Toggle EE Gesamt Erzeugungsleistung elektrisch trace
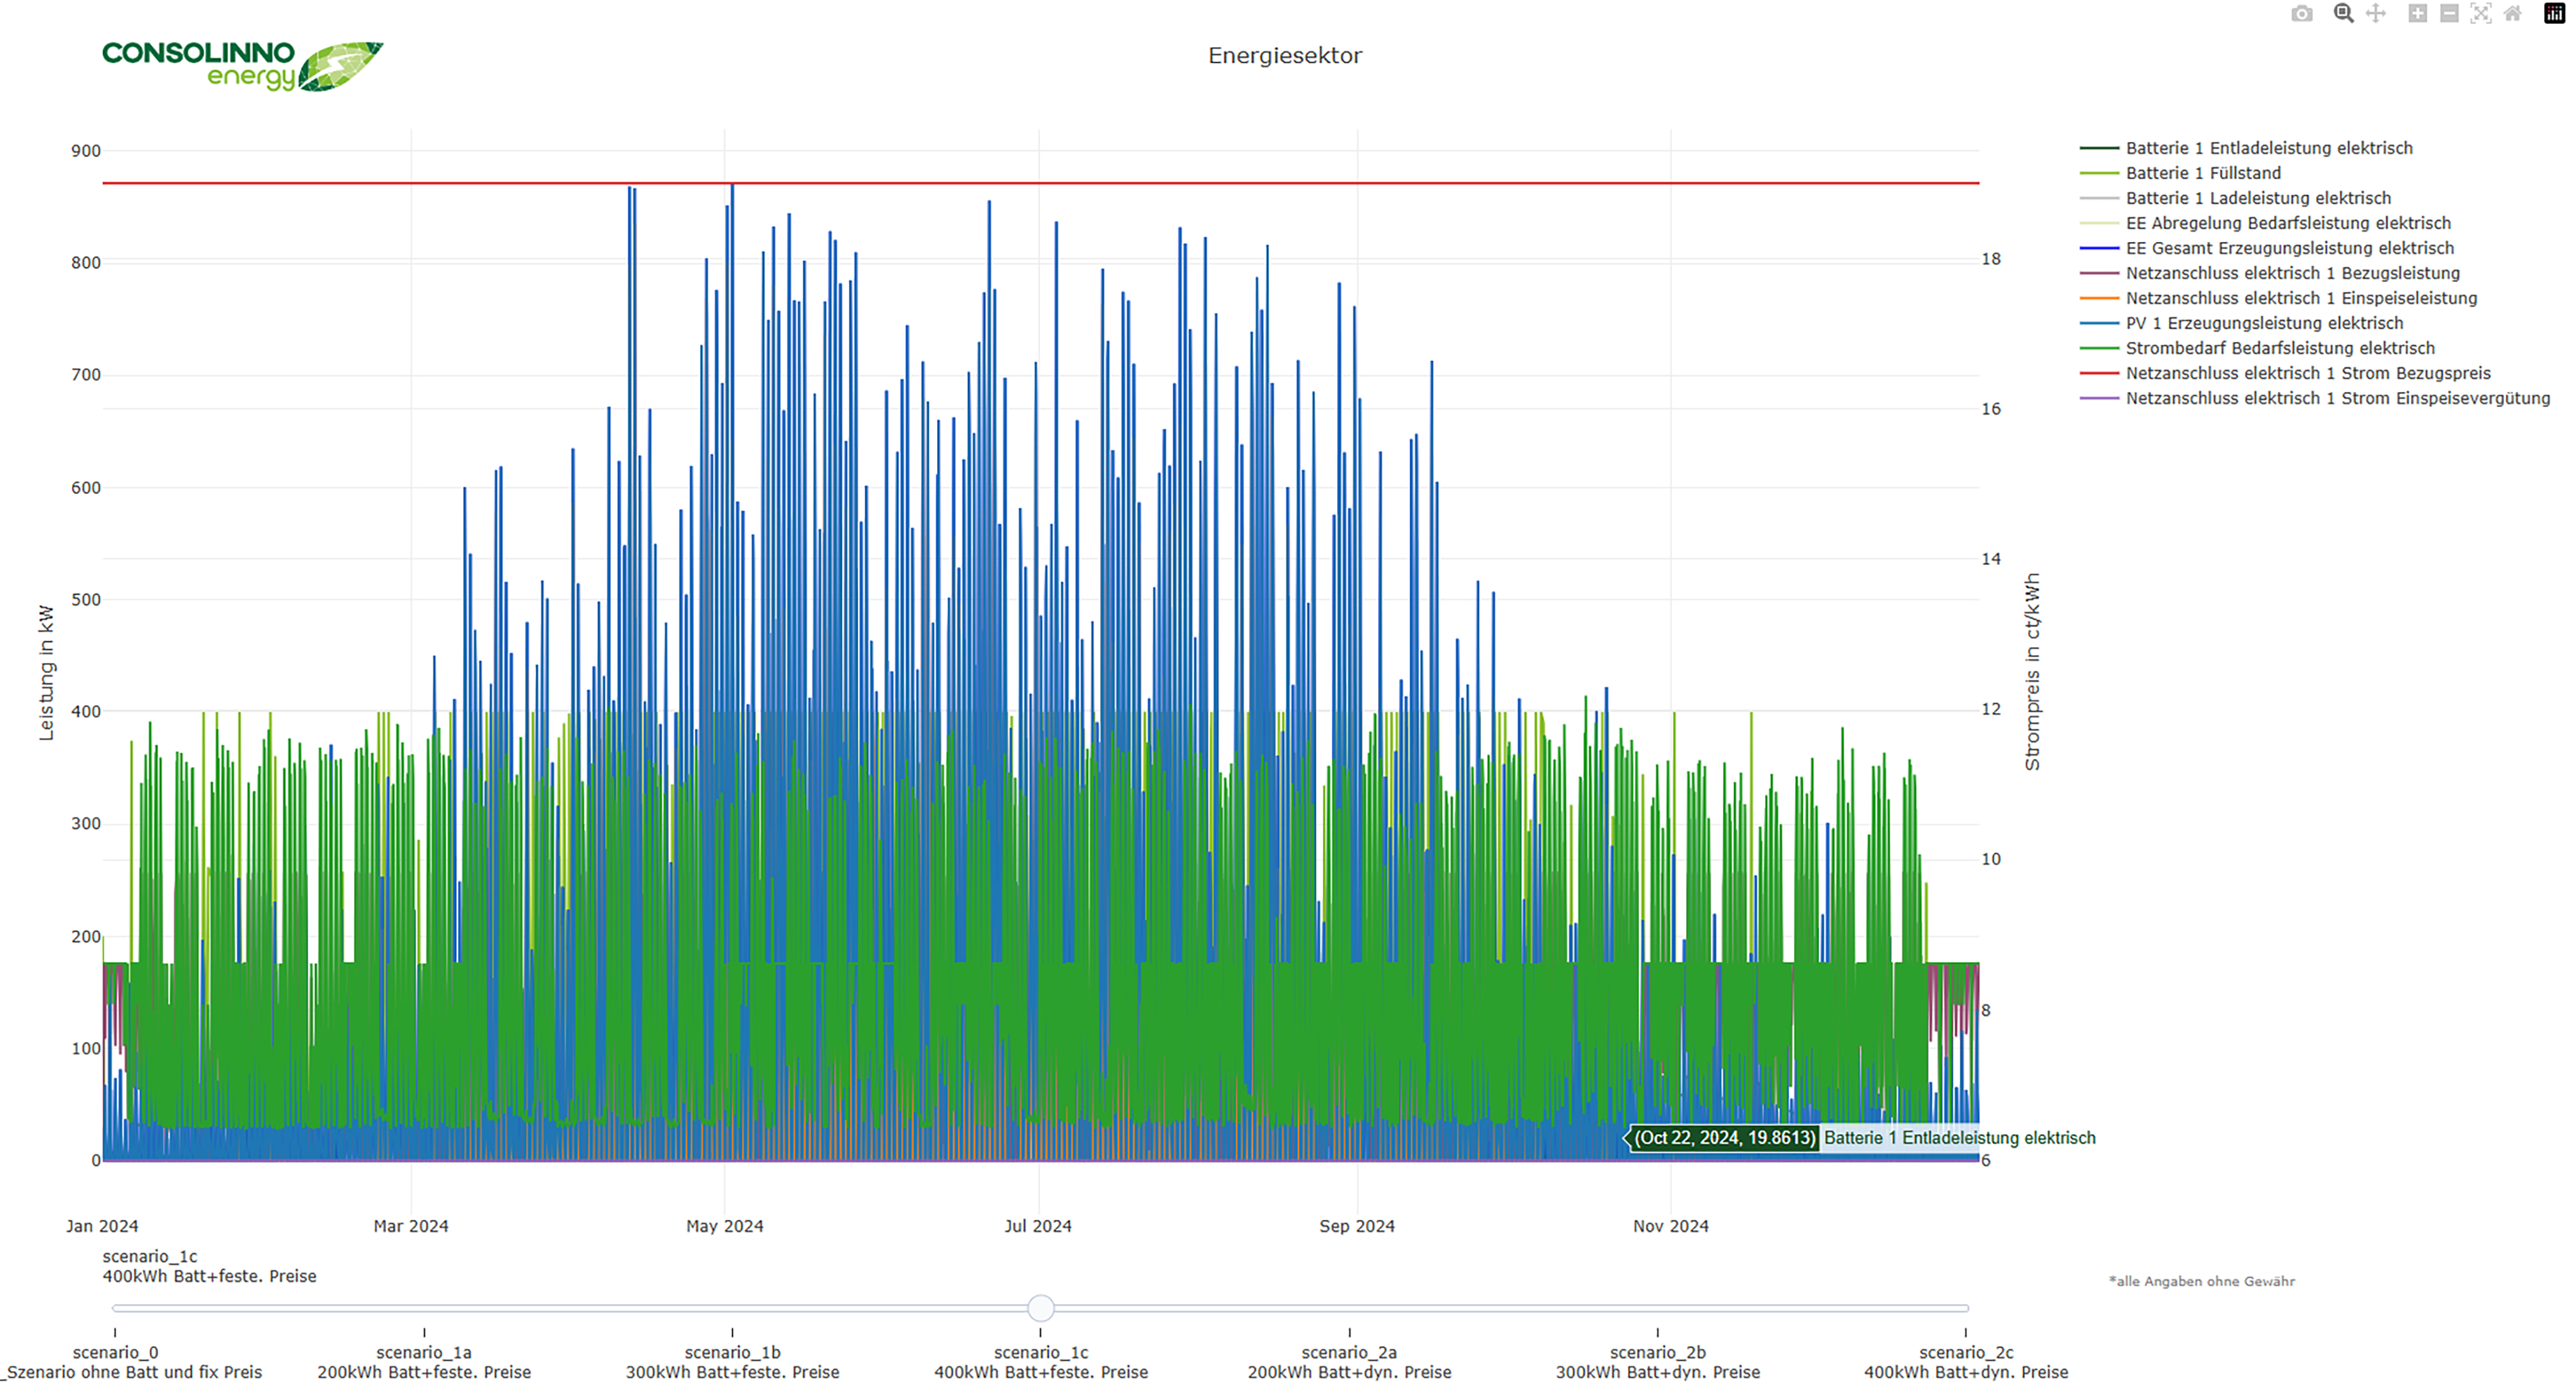Screen dimensions: 2576x1394 click(x=2266, y=248)
